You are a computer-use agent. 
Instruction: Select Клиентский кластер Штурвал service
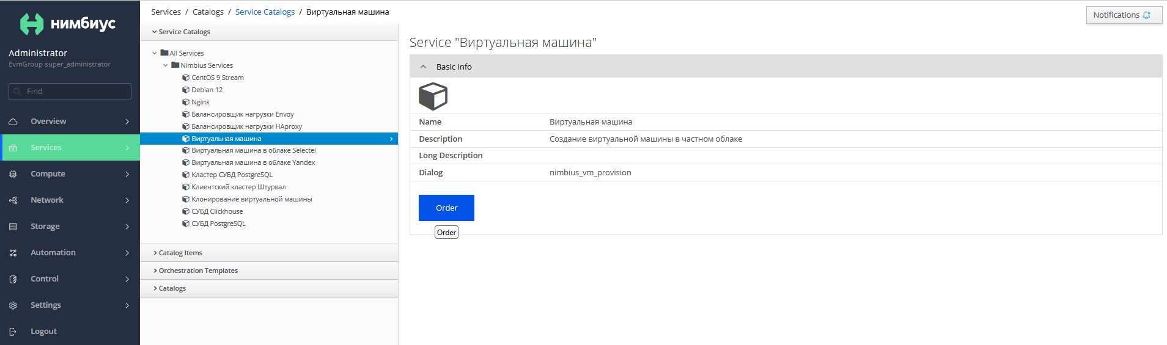(238, 187)
